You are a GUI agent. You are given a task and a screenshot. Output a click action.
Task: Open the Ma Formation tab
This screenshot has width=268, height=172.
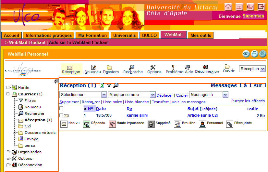(92, 35)
